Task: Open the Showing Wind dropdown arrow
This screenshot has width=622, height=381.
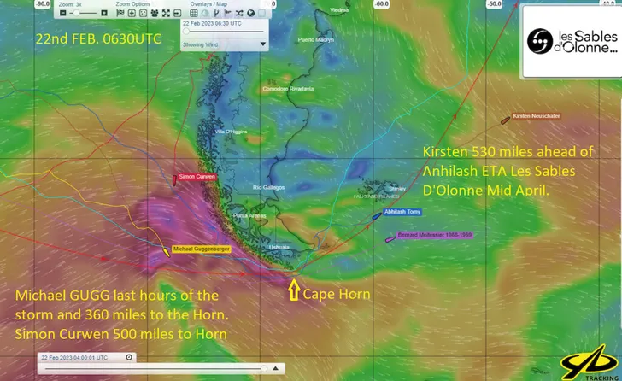Action: tap(262, 44)
